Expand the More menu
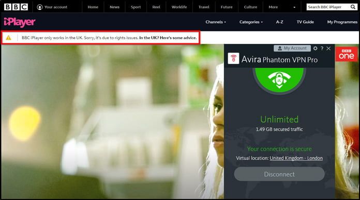360x200 pixels. tap(273, 7)
